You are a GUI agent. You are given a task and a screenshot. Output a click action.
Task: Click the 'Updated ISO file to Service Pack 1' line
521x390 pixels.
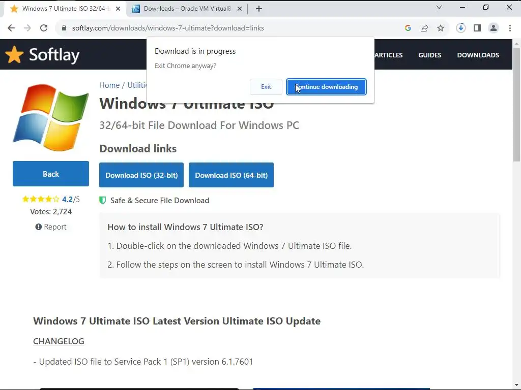tap(143, 362)
